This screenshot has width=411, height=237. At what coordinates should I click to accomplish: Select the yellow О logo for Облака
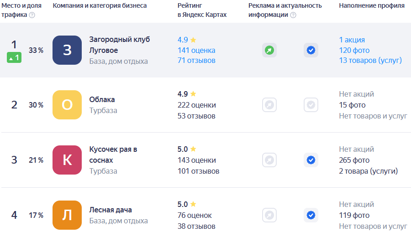(67, 105)
